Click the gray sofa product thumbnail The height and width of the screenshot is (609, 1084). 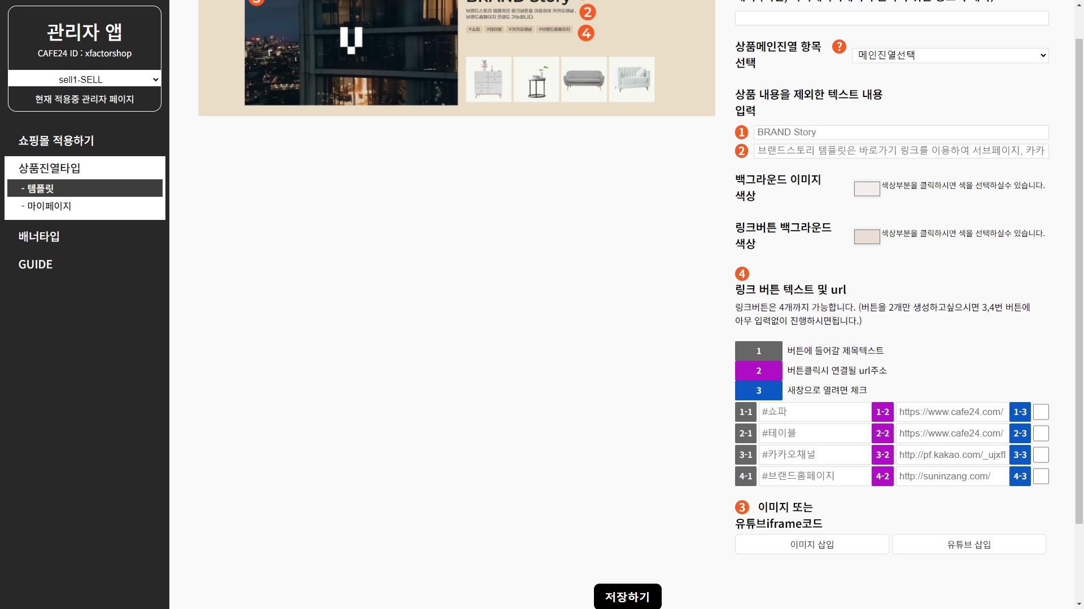[x=584, y=80]
